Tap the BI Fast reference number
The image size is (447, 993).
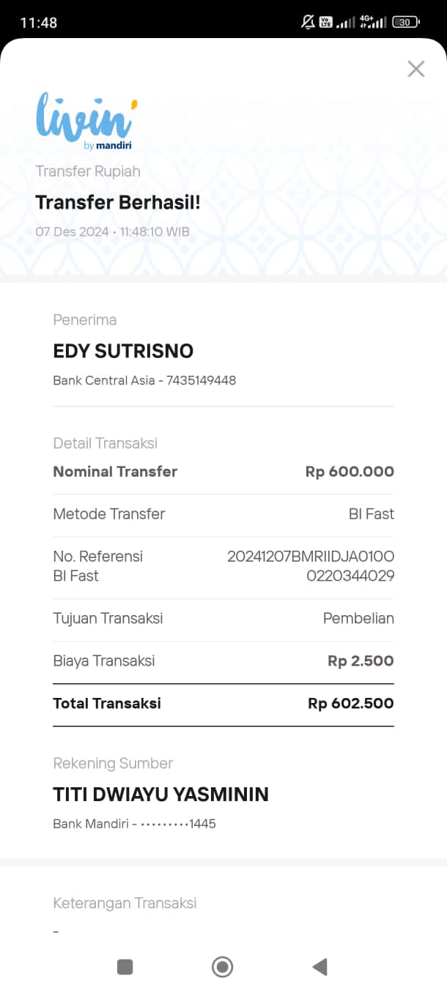pos(311,566)
